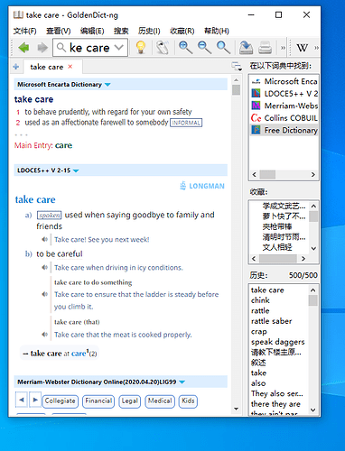Close the take care tab

click(x=70, y=67)
